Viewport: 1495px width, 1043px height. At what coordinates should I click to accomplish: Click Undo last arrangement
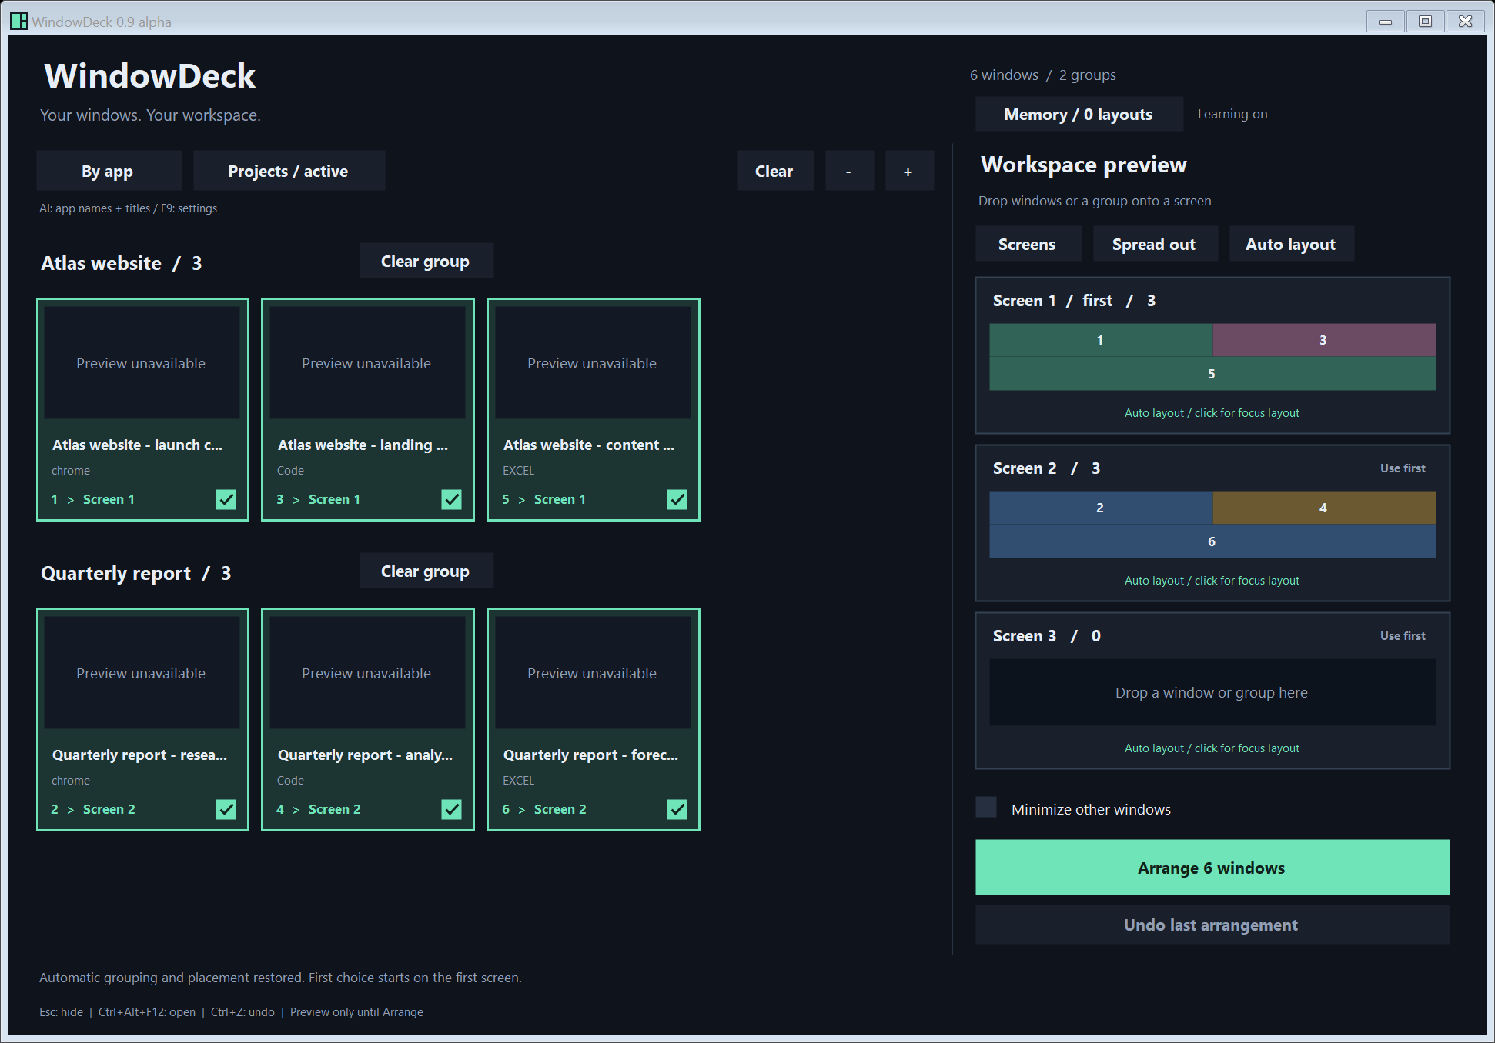[1212, 925]
